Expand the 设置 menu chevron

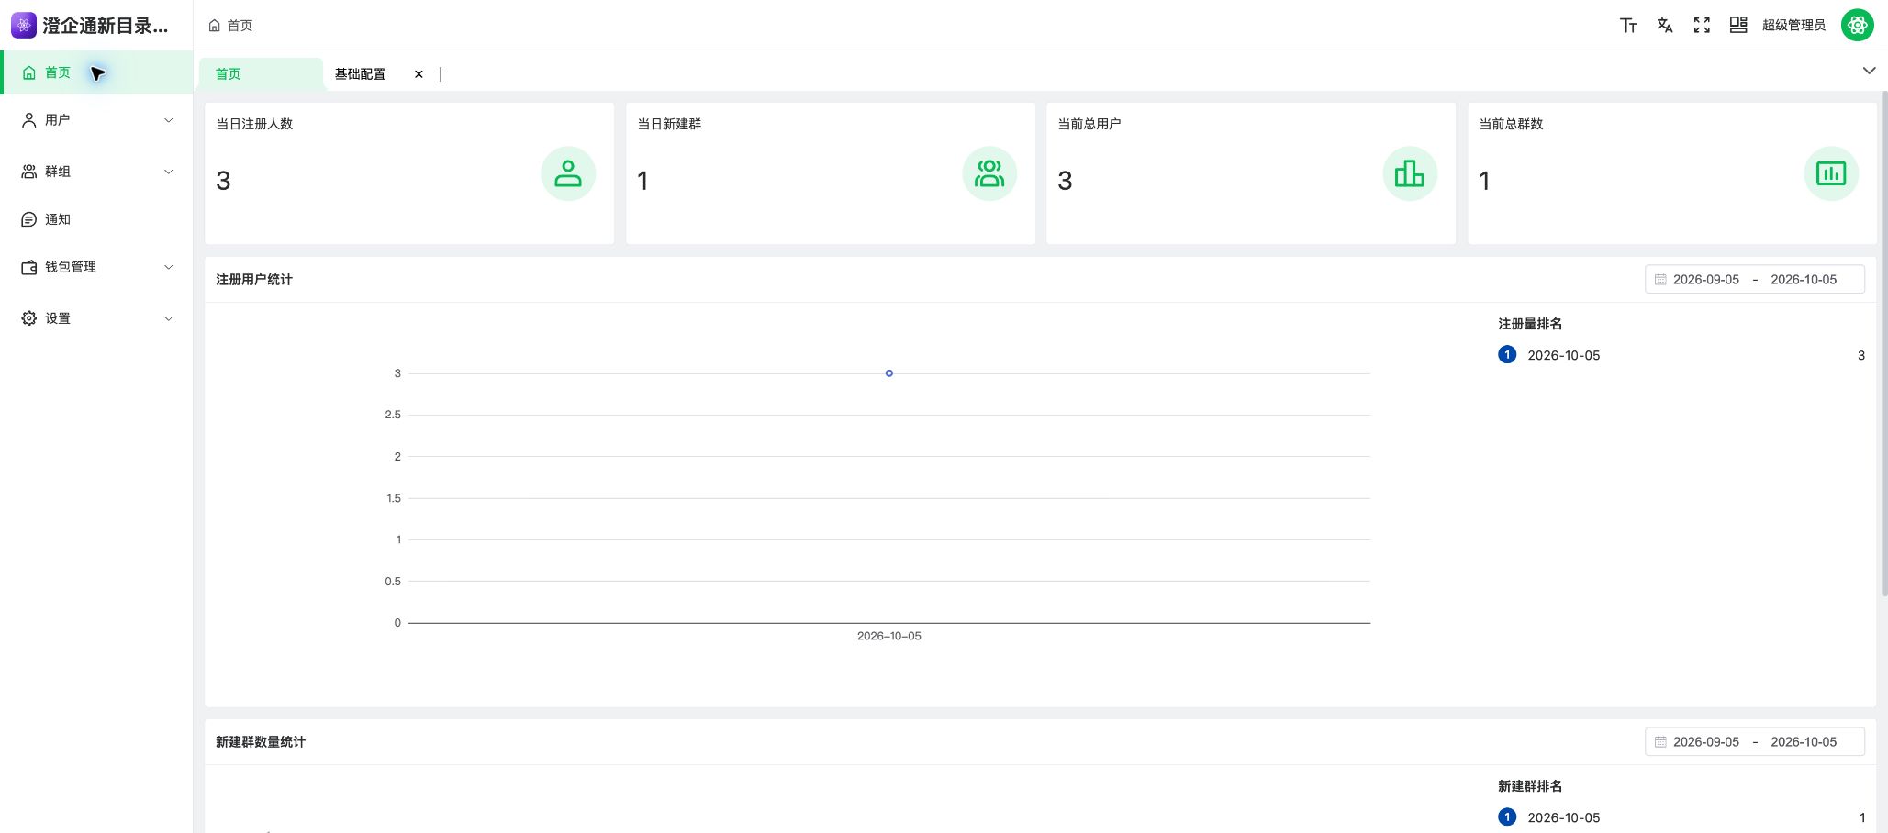coord(169,318)
